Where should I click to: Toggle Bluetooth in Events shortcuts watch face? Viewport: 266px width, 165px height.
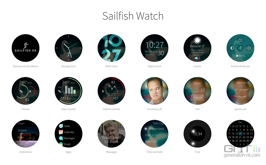pos(240,48)
